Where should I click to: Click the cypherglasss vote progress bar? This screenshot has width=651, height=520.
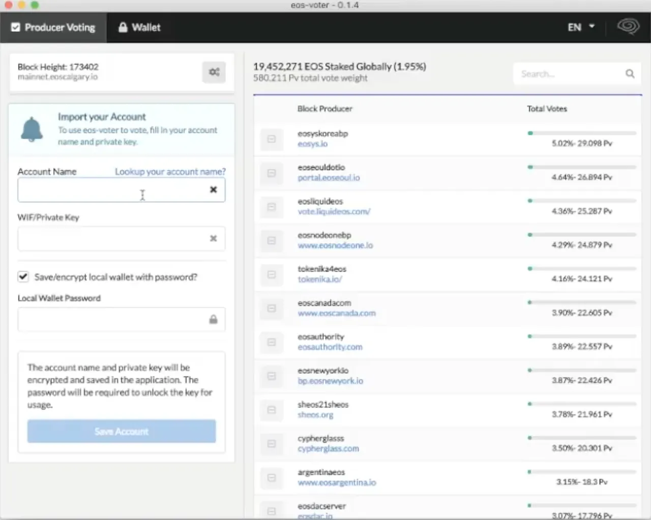click(582, 438)
